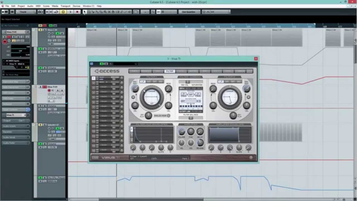Screen dimensions: 357x201
Task: Click the filter envelope Attack knob
Action: pyautogui.click(x=133, y=148)
